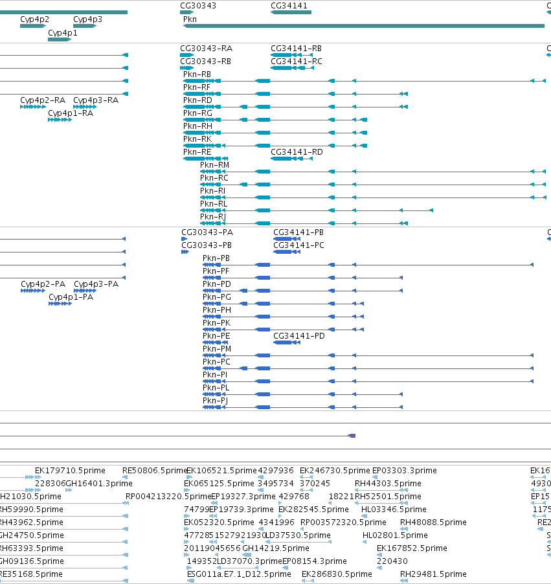Click the HL03346.5prime EST label
551x584 pixels.
click(394, 510)
